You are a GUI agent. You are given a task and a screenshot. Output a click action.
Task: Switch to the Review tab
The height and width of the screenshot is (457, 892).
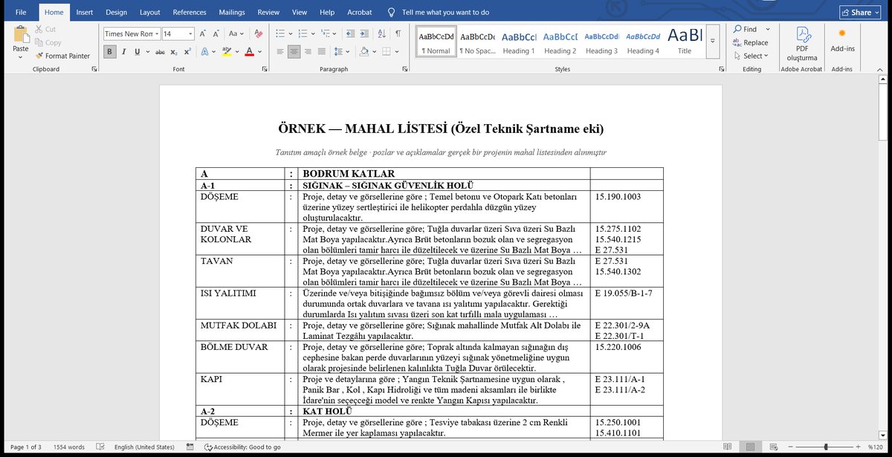[x=268, y=13]
